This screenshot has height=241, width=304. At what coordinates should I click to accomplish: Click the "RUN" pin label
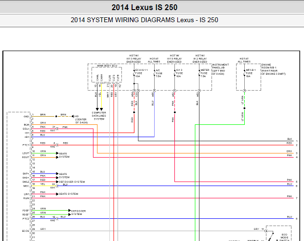pyautogui.click(x=26, y=198)
